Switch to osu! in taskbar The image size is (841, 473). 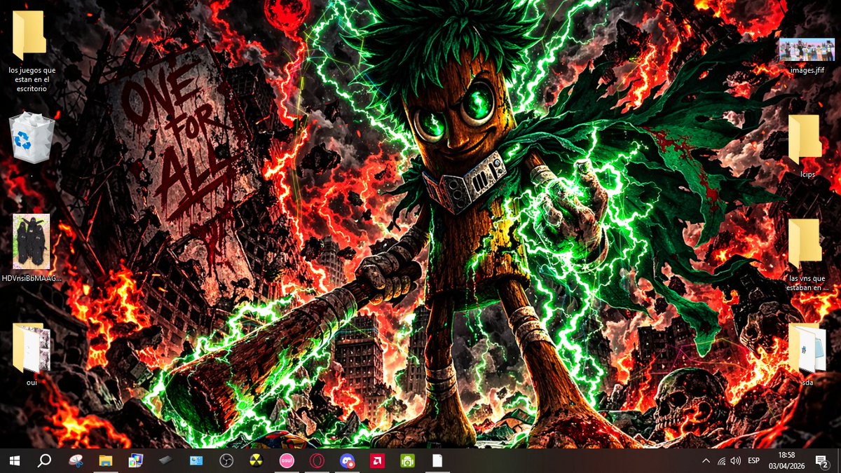pyautogui.click(x=287, y=460)
